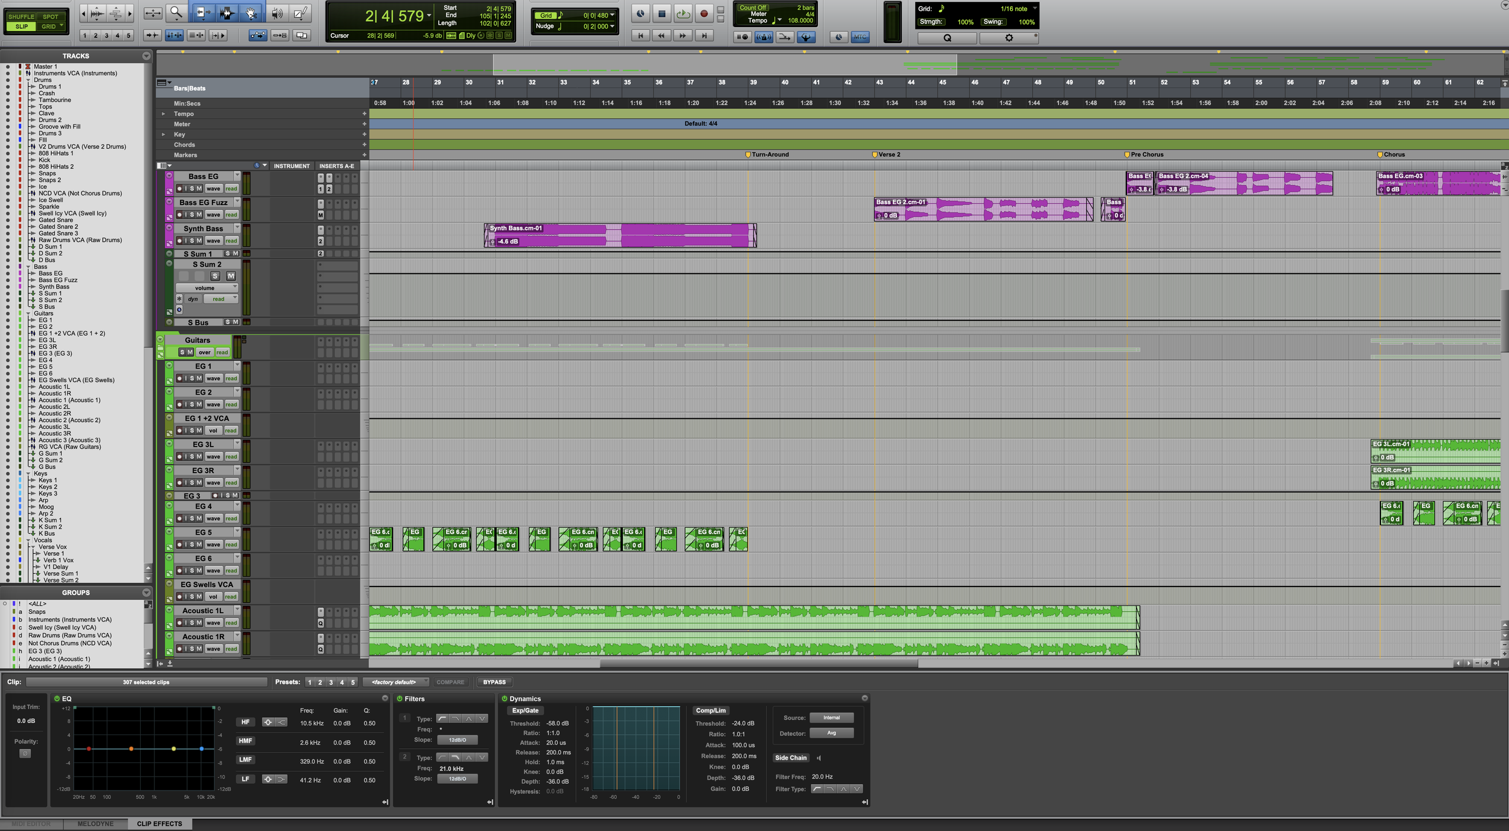Expand the Tempo ruler
This screenshot has width=1509, height=831.
click(163, 113)
